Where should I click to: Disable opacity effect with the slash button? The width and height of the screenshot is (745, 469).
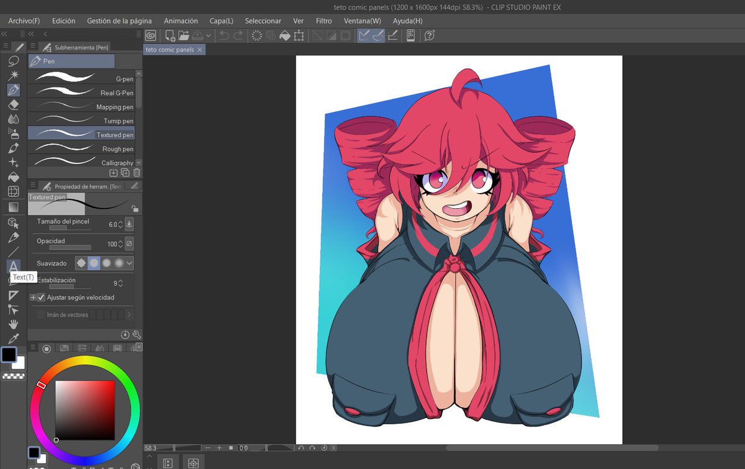(x=129, y=244)
